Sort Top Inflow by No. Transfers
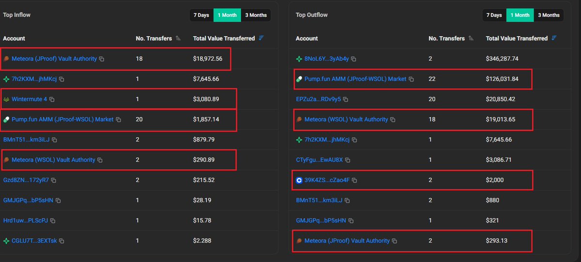This screenshot has width=581, height=262. point(178,38)
